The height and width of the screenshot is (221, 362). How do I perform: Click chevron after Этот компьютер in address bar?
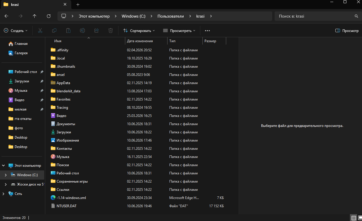(x=116, y=16)
